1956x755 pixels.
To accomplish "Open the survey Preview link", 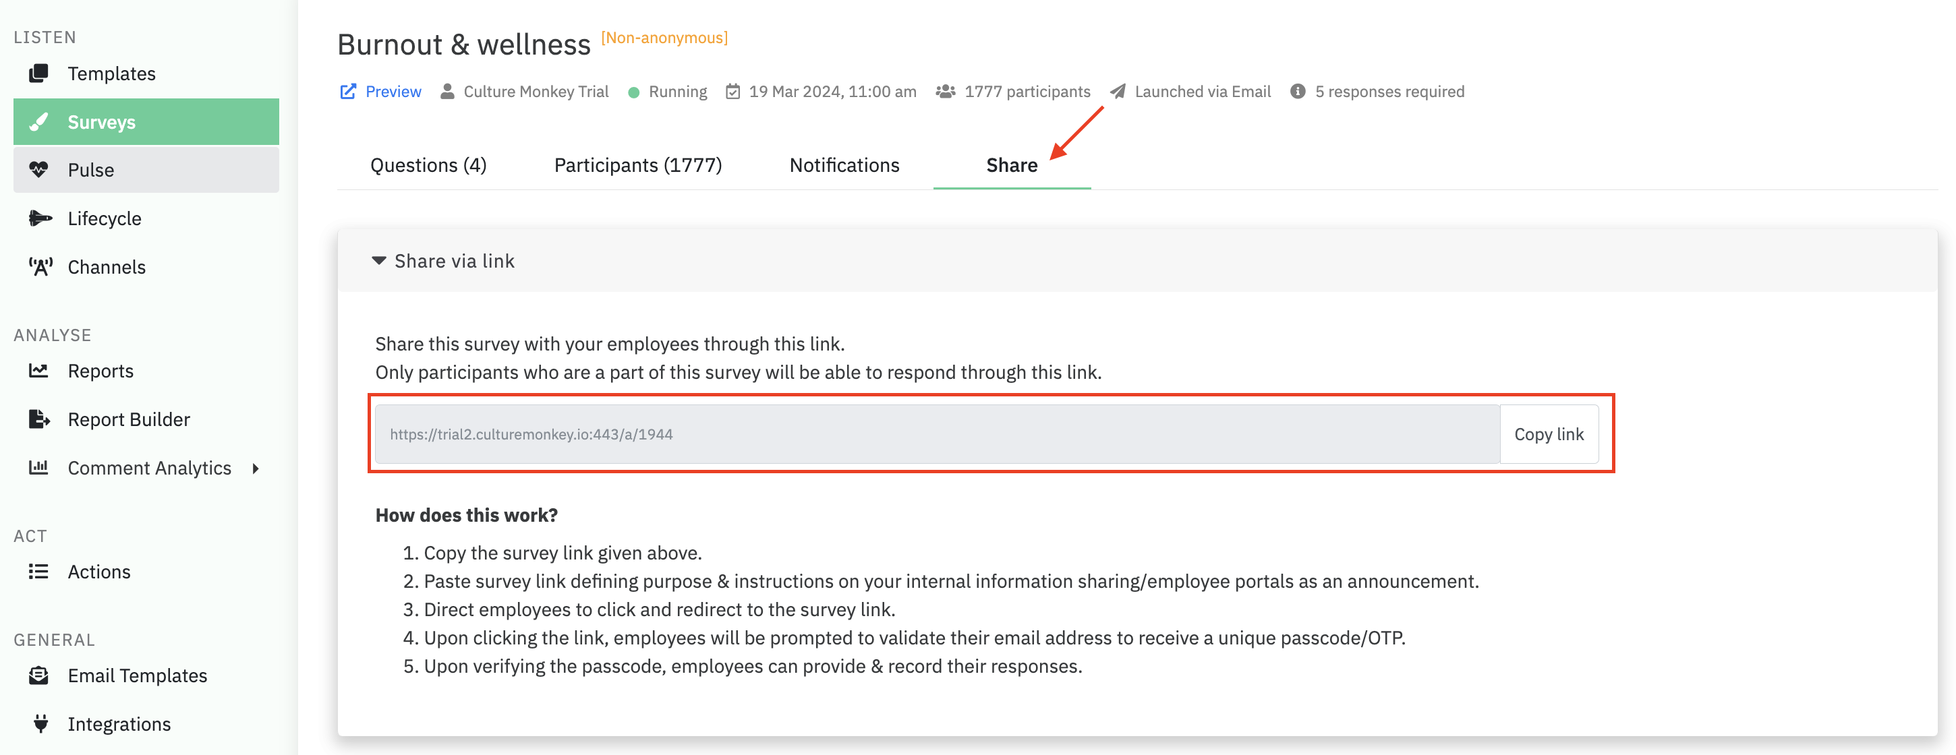I will pos(393,91).
